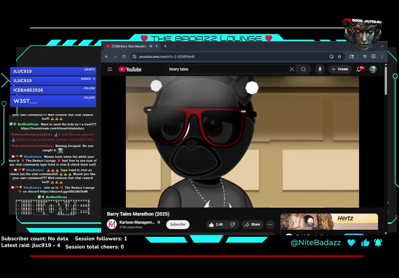This screenshot has height=278, width=399.
Task: Like the video showing 2.4K
Action: pos(216,225)
